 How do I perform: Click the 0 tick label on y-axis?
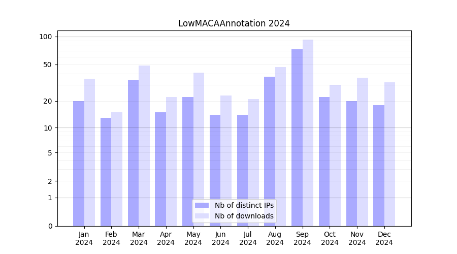point(50,226)
